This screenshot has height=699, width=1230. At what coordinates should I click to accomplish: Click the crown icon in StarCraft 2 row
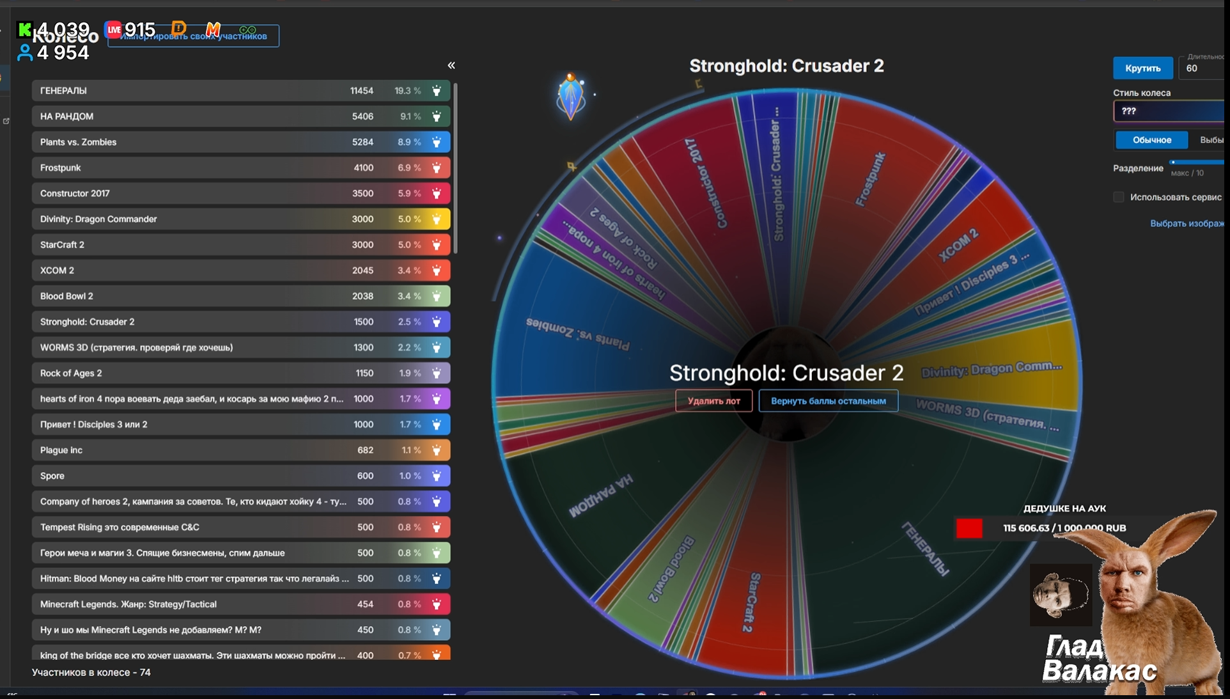(437, 245)
